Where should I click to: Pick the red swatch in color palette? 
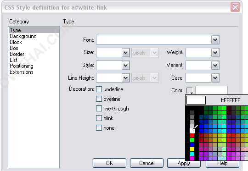click(192, 136)
